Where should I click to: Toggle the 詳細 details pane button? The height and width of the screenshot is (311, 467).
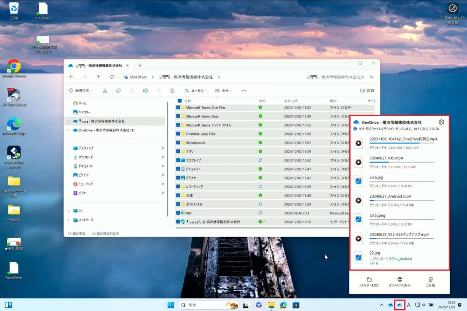point(367,91)
